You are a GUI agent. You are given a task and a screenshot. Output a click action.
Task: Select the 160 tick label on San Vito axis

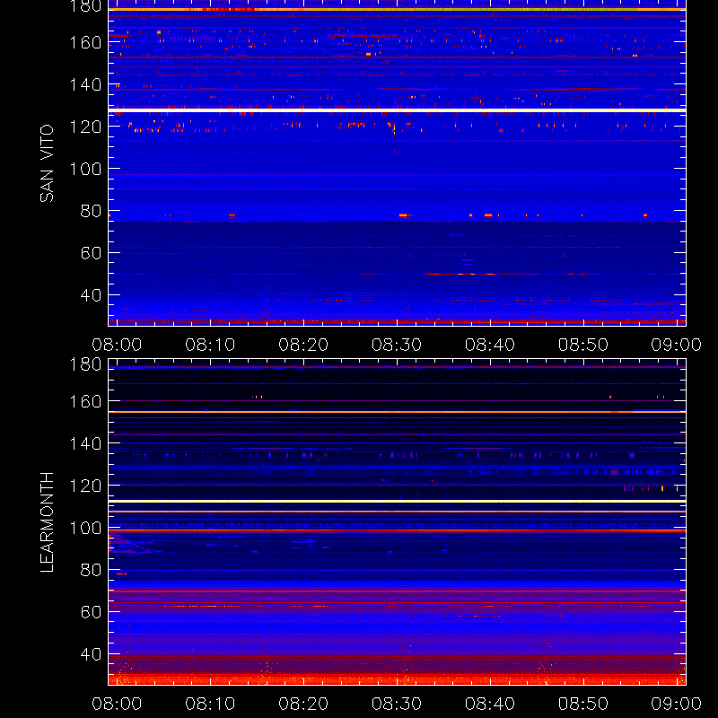85,42
